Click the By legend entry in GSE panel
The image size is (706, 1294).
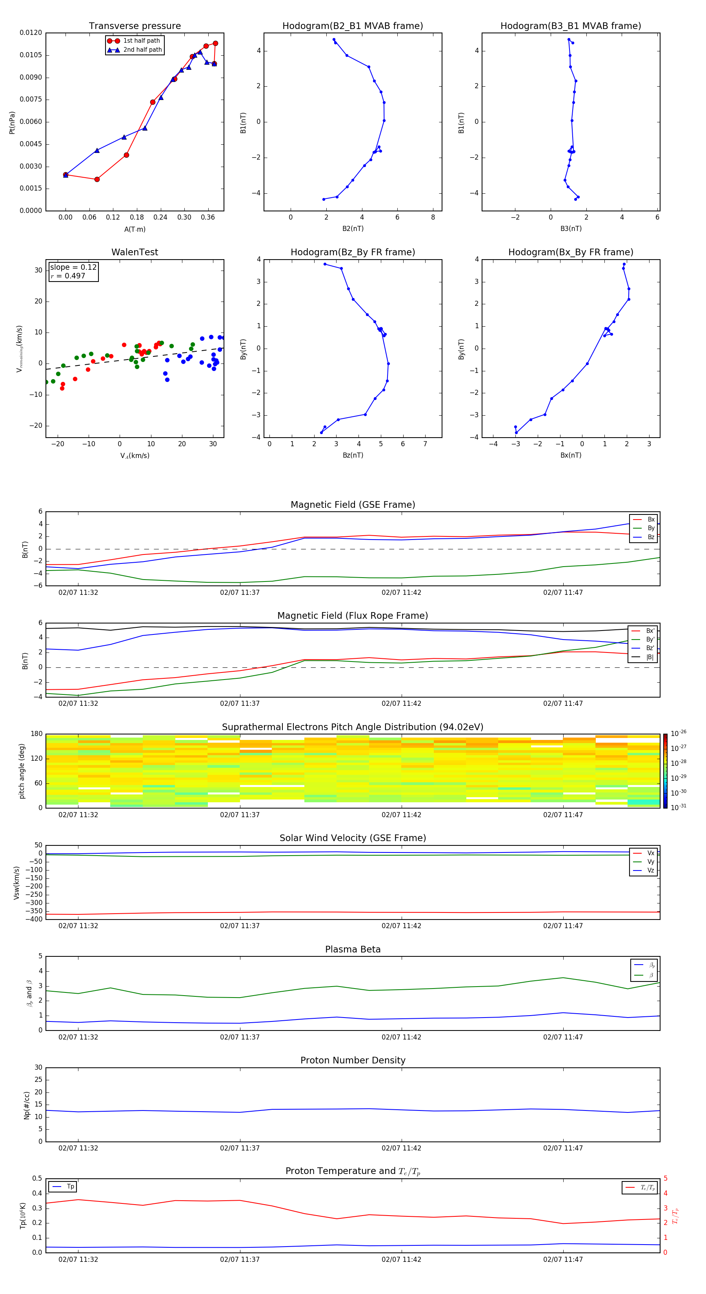(644, 529)
